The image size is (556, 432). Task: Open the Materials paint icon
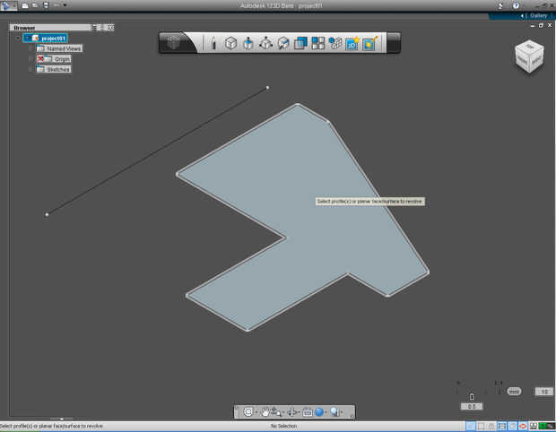tap(370, 43)
